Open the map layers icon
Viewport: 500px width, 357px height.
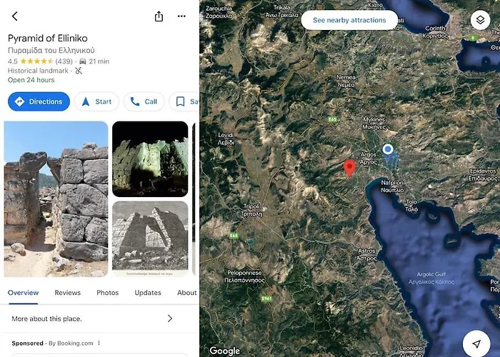[480, 20]
